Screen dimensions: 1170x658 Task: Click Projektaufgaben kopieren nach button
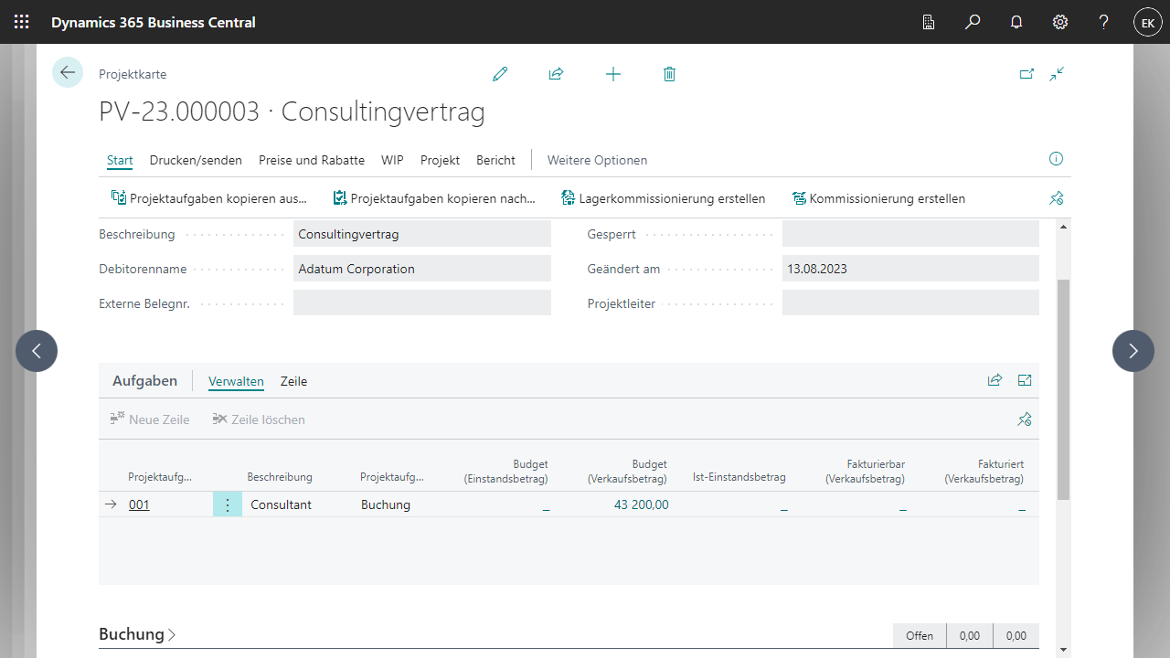click(434, 198)
